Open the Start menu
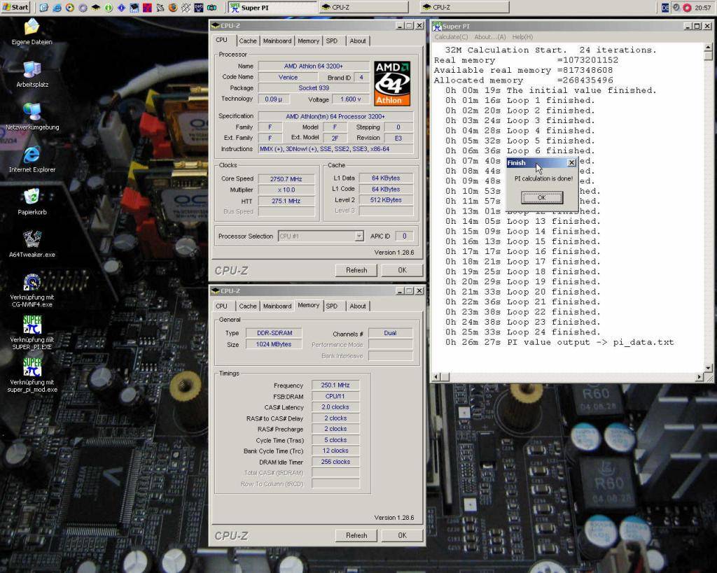717x573 pixels. point(15,7)
